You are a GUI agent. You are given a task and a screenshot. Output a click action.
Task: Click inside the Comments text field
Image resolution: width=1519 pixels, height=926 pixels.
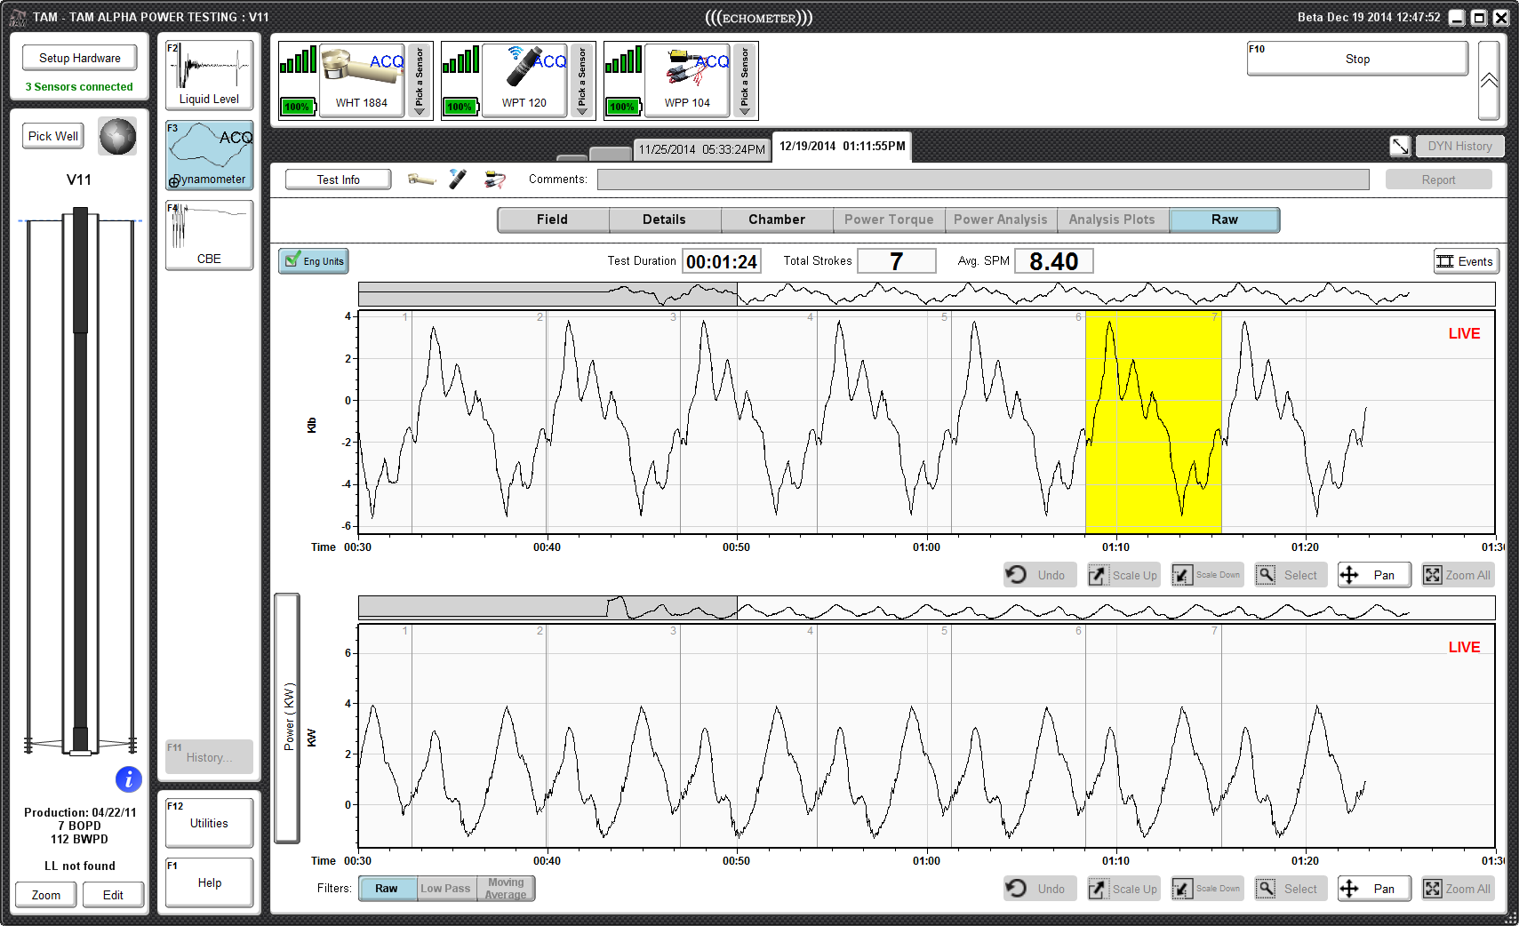(982, 180)
